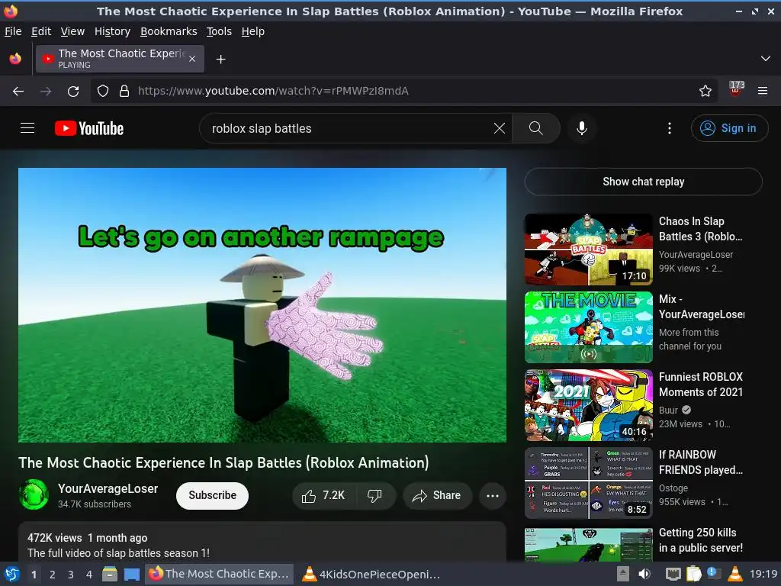
Task: Start voice search with the microphone icon
Action: click(x=581, y=128)
